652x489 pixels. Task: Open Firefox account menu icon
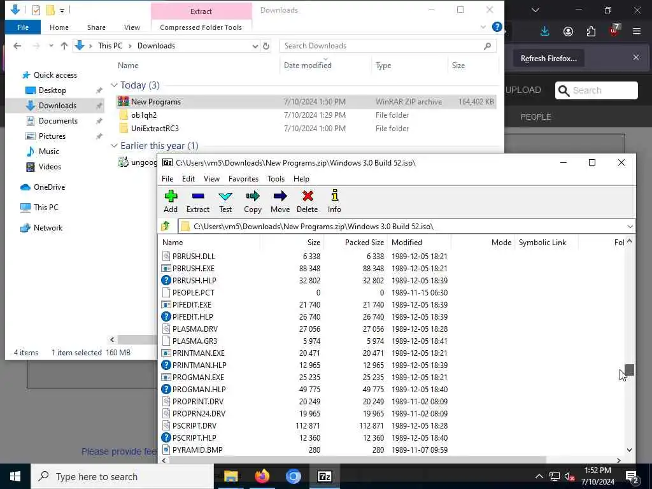pos(568,31)
